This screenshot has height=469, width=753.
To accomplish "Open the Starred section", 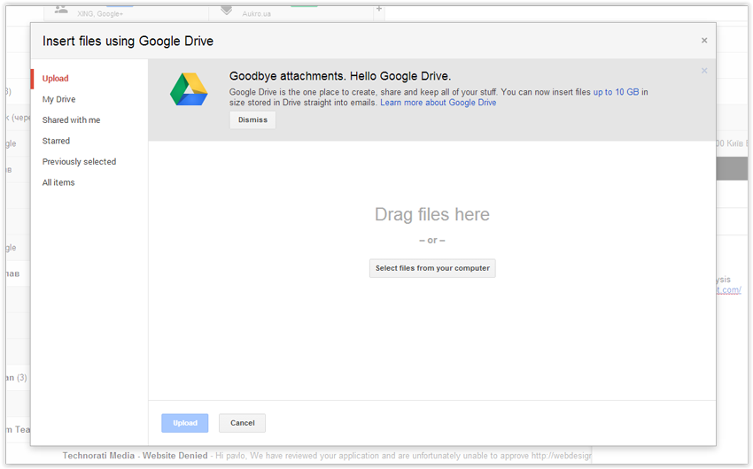I will (x=56, y=141).
